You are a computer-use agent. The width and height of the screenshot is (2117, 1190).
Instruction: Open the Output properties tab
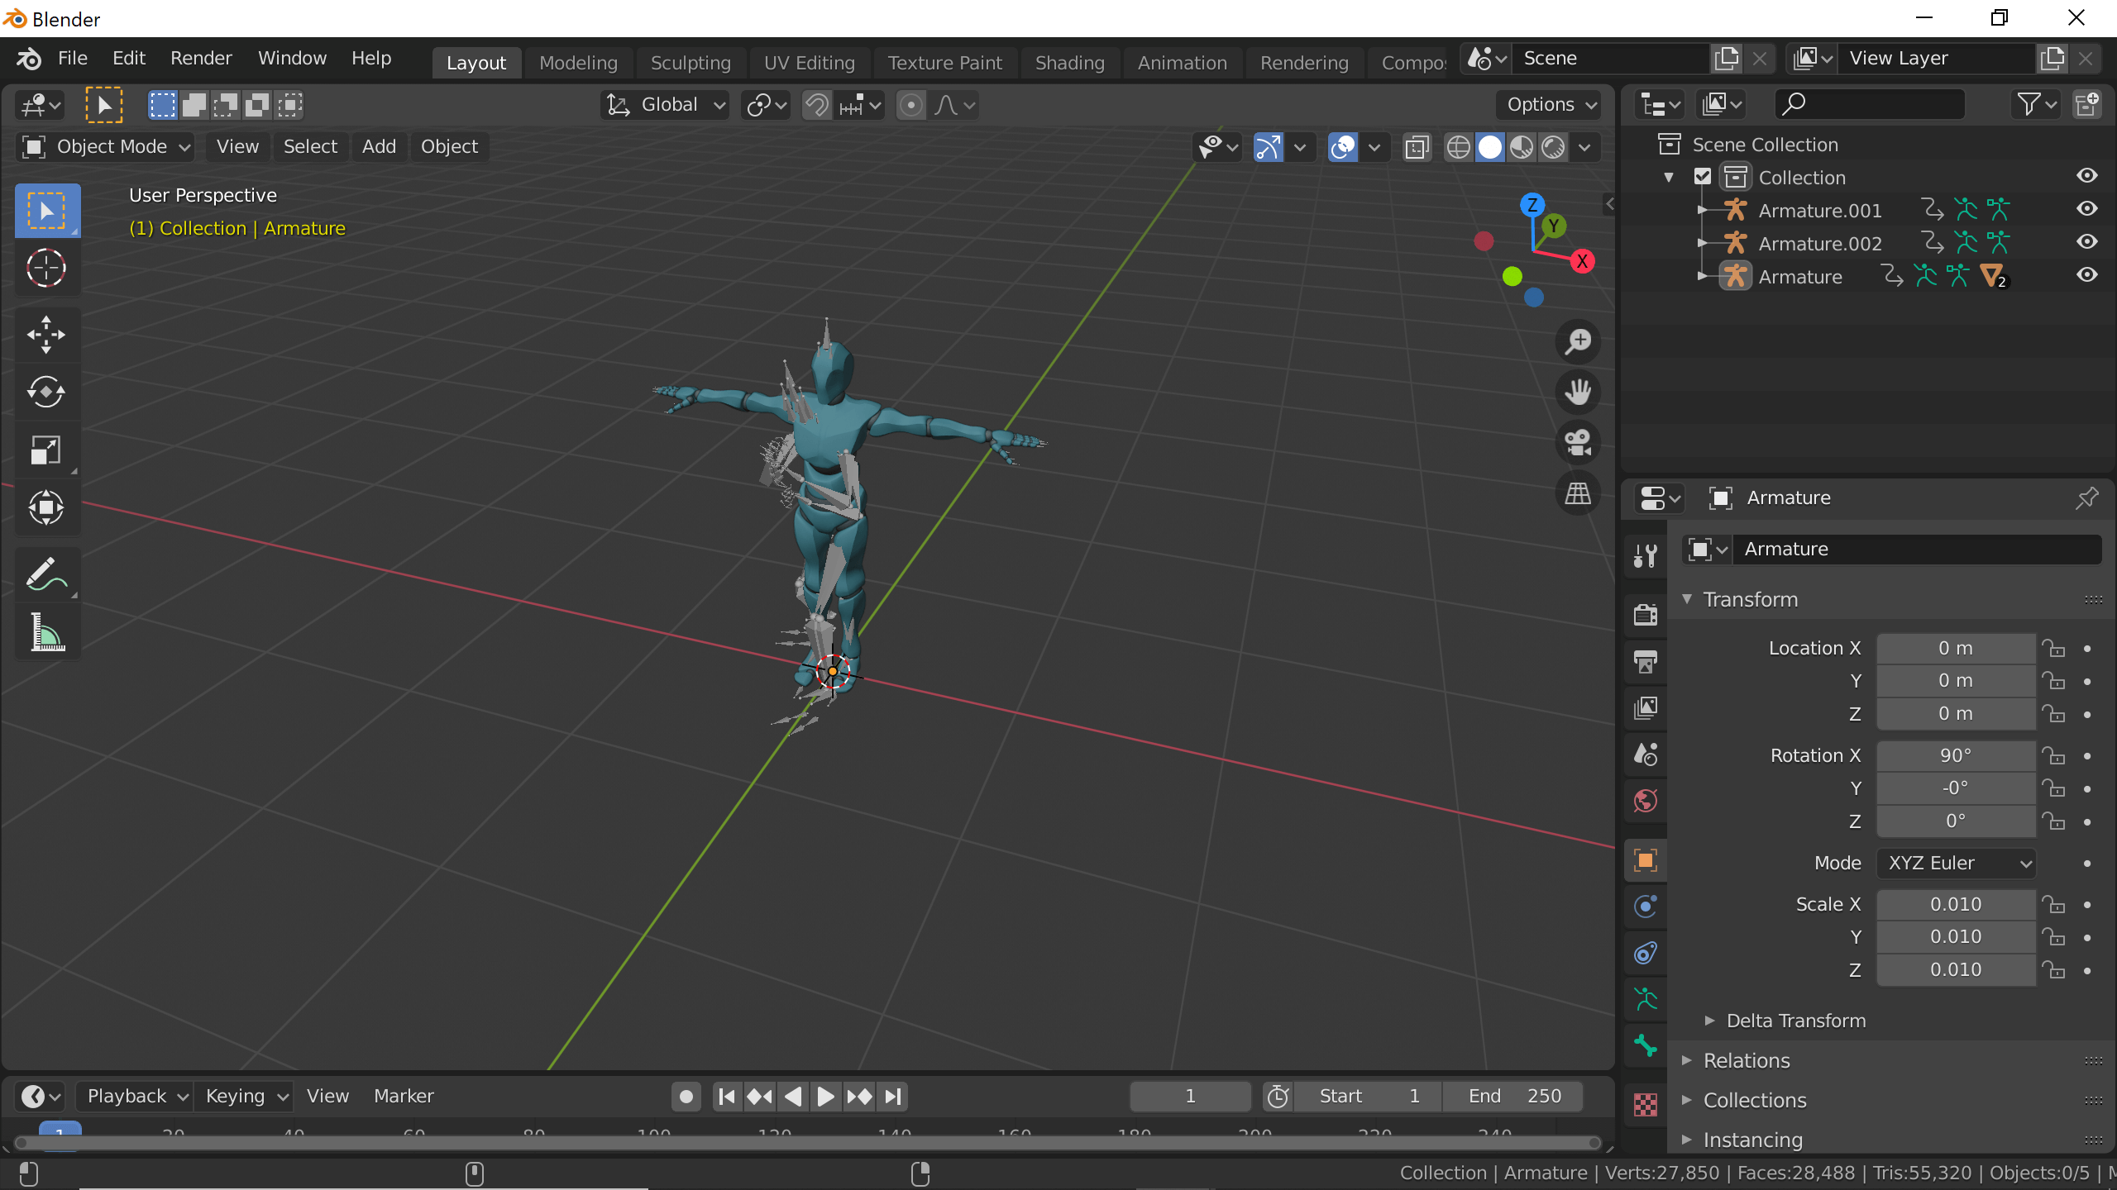coord(1646,661)
